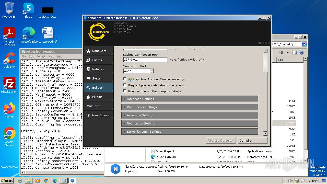
Task: Click the Explorer search magnifier icon
Action: 304,44
